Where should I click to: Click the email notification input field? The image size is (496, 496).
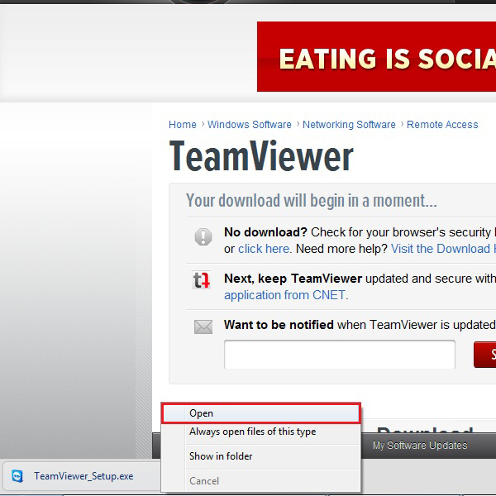[340, 355]
